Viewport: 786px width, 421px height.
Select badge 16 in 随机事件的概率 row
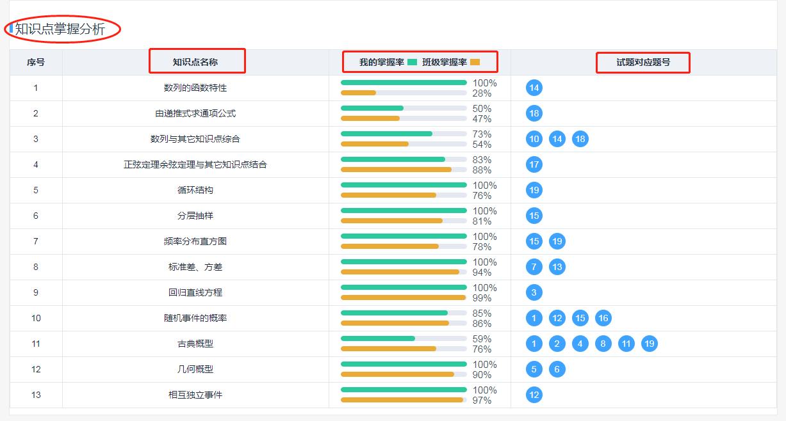[x=602, y=318]
